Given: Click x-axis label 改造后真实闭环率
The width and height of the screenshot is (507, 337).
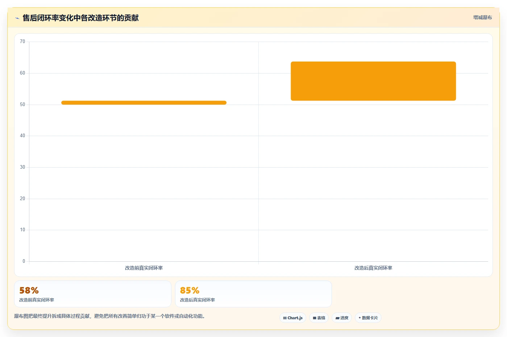Looking at the screenshot, I should pos(373,268).
